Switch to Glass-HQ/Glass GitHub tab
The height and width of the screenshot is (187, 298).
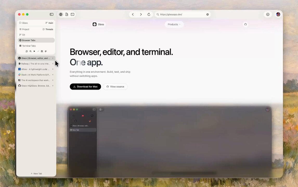36,86
